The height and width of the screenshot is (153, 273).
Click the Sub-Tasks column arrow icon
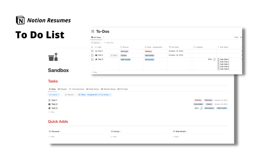[x=218, y=47]
